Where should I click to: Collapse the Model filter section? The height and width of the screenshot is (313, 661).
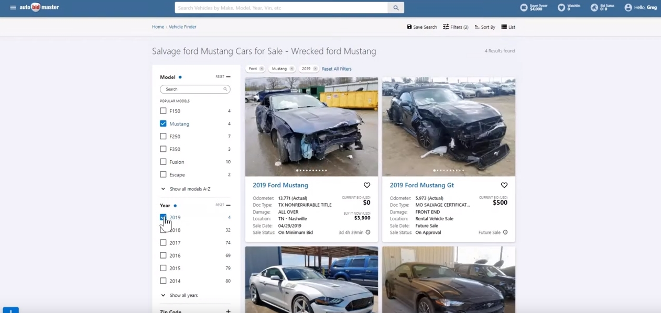228,77
